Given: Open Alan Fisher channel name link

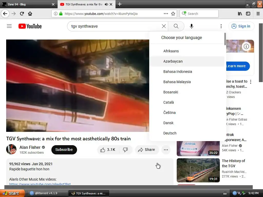Looking at the screenshot, I should pyautogui.click(x=30, y=147).
